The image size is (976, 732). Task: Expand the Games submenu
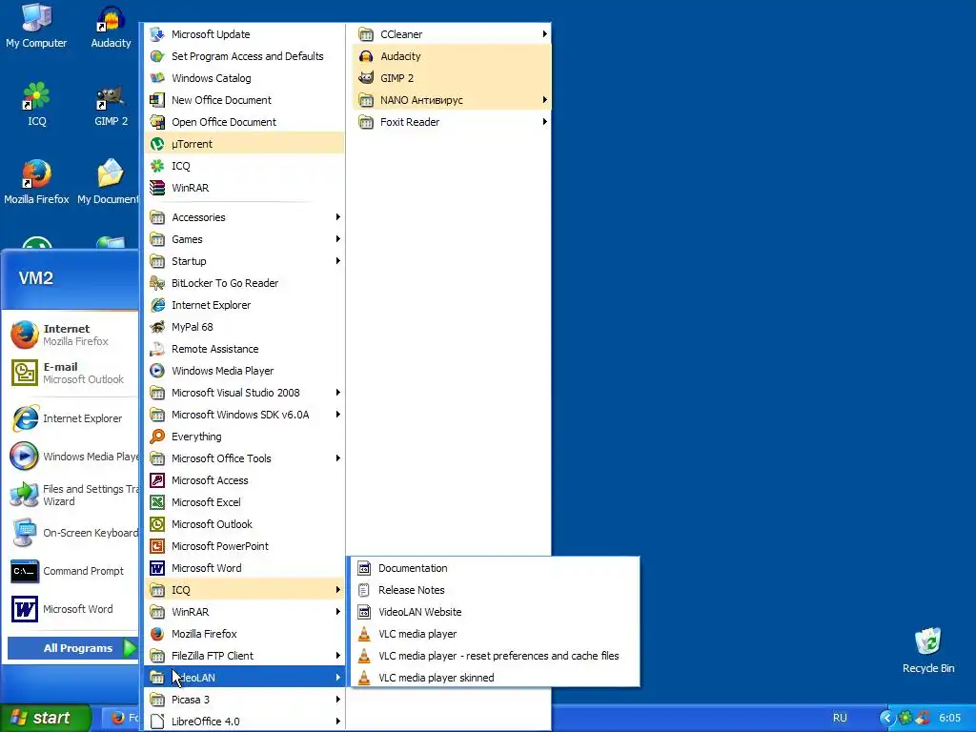point(244,239)
